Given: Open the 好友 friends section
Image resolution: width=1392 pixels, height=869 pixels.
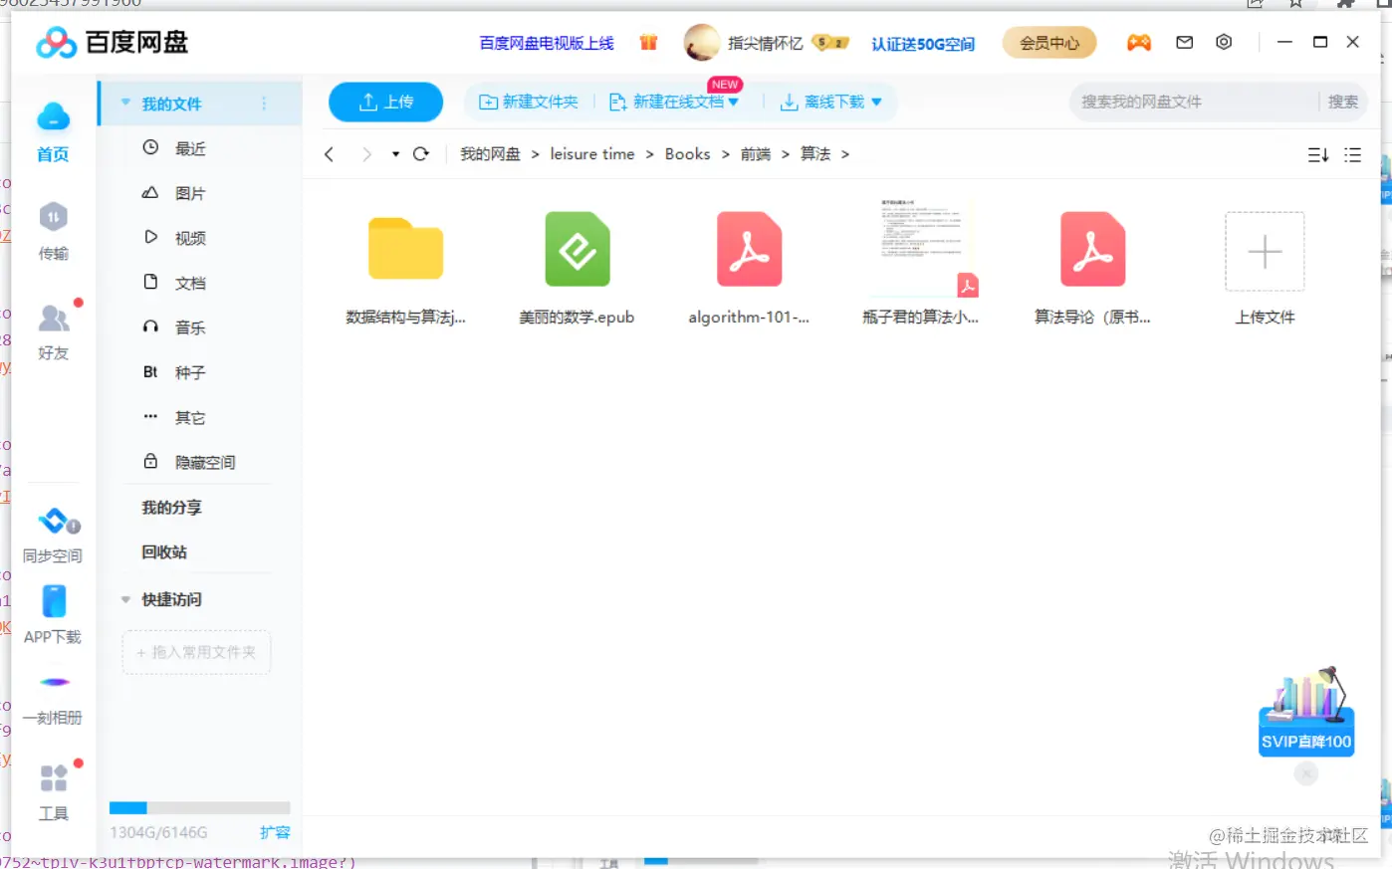Looking at the screenshot, I should (x=54, y=318).
